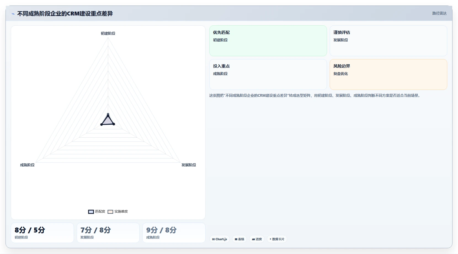This screenshot has width=458, height=254.
Task: Select the 风险边界 orange card
Action: click(x=388, y=74)
